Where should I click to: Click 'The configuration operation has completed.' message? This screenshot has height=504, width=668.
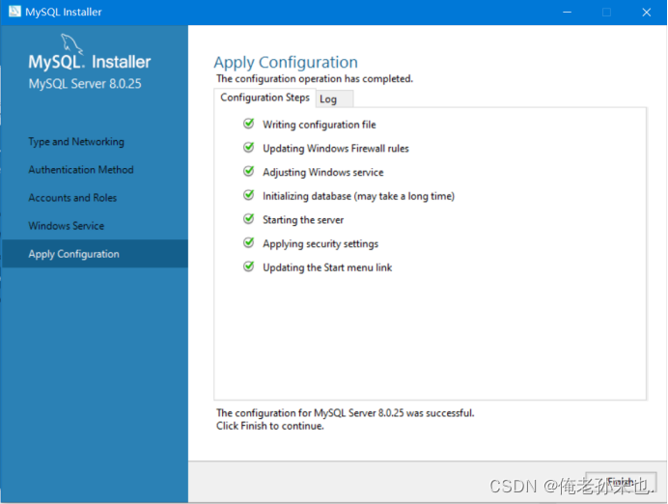click(x=315, y=79)
